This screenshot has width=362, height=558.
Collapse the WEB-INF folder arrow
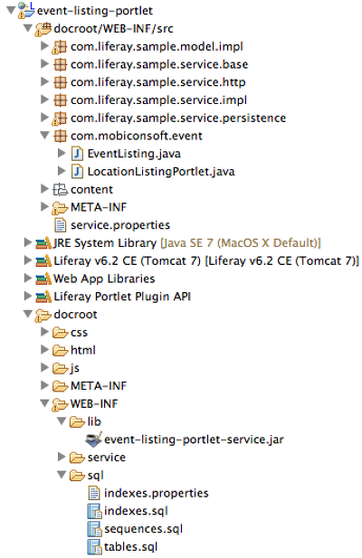pyautogui.click(x=45, y=403)
